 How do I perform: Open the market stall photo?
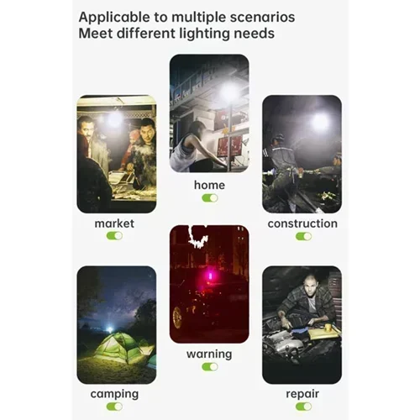117,154
